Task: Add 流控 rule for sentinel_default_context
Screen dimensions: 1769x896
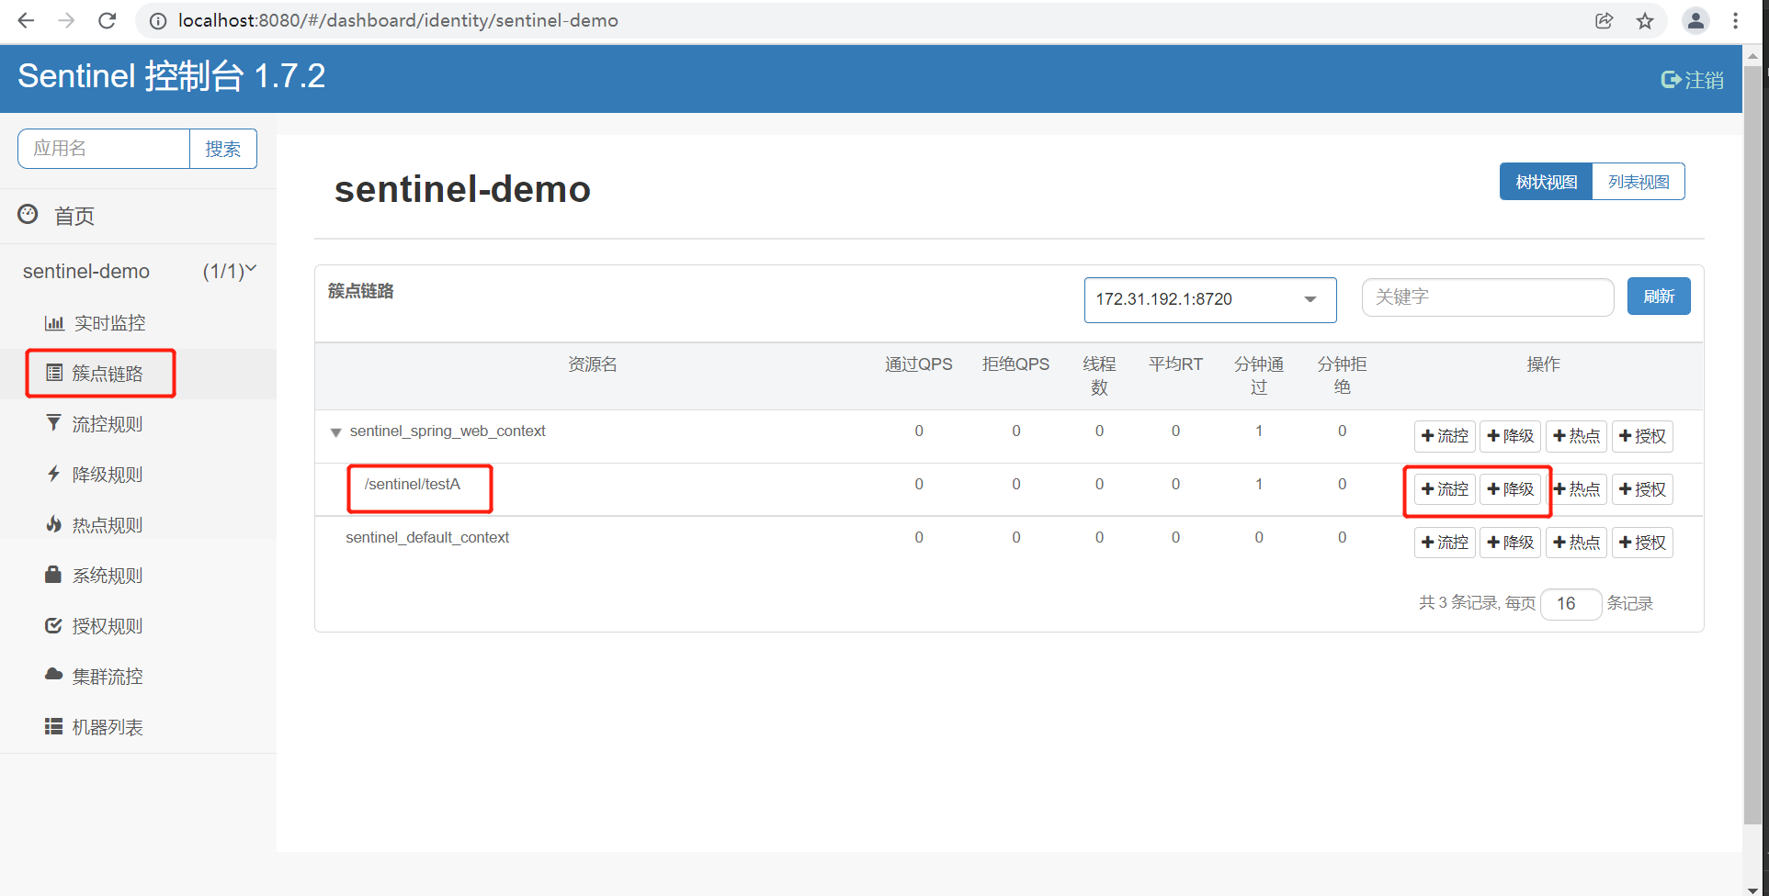Action: click(x=1445, y=543)
